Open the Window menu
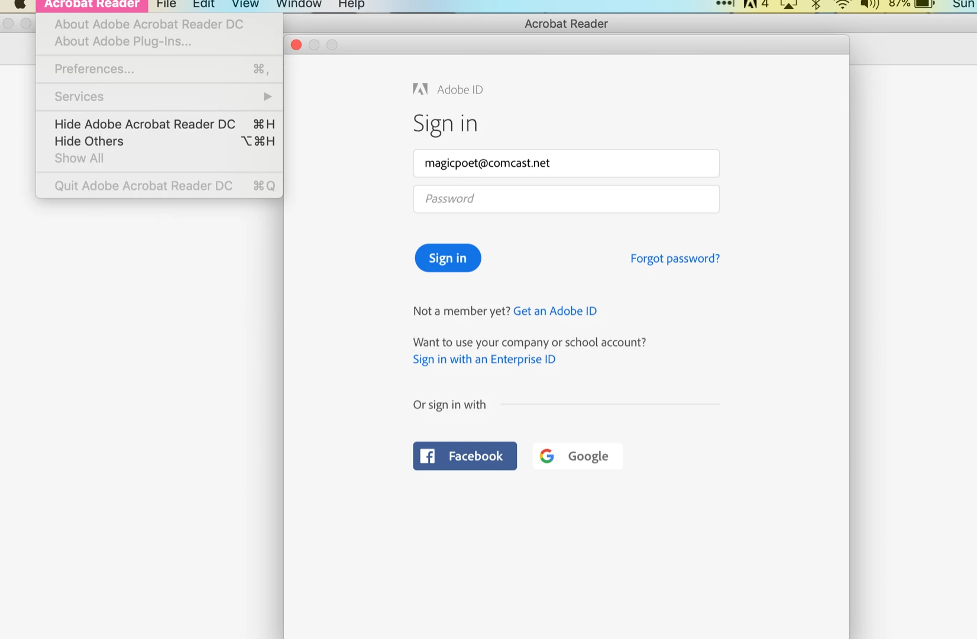 299,5
